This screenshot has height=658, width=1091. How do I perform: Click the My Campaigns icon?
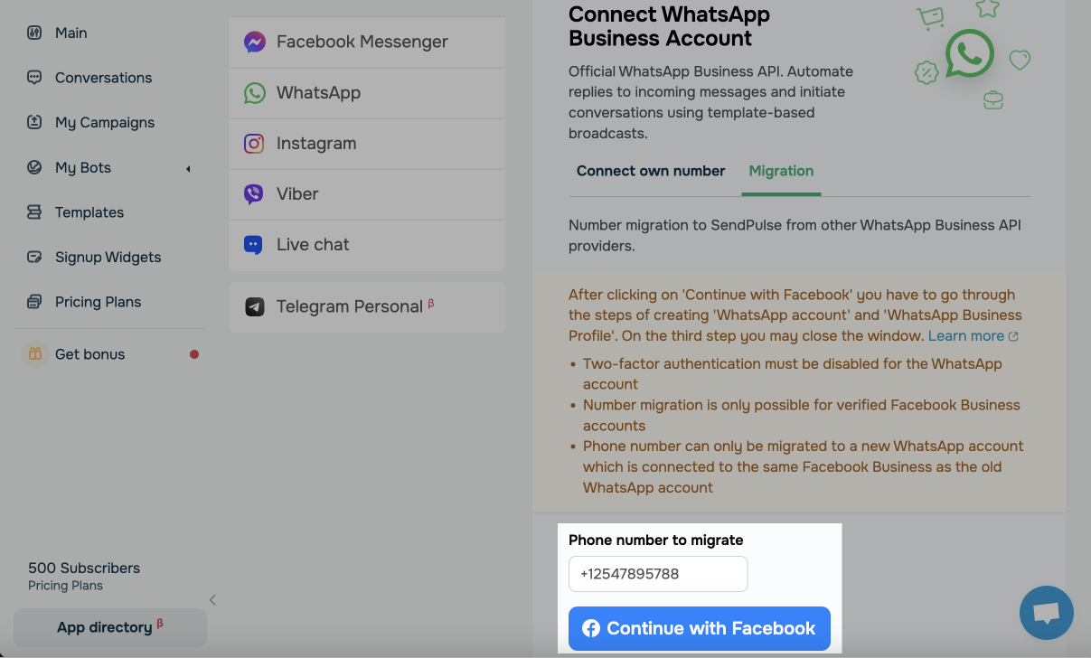pos(34,122)
